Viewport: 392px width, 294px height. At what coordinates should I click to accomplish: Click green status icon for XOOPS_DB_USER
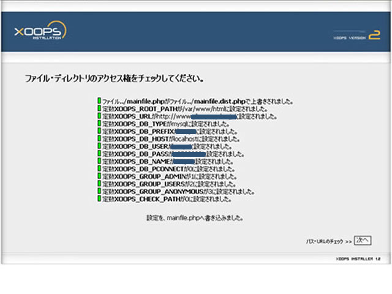[x=99, y=146]
